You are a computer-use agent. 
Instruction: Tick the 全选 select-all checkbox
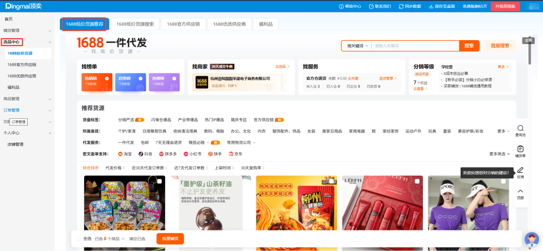tap(79, 238)
